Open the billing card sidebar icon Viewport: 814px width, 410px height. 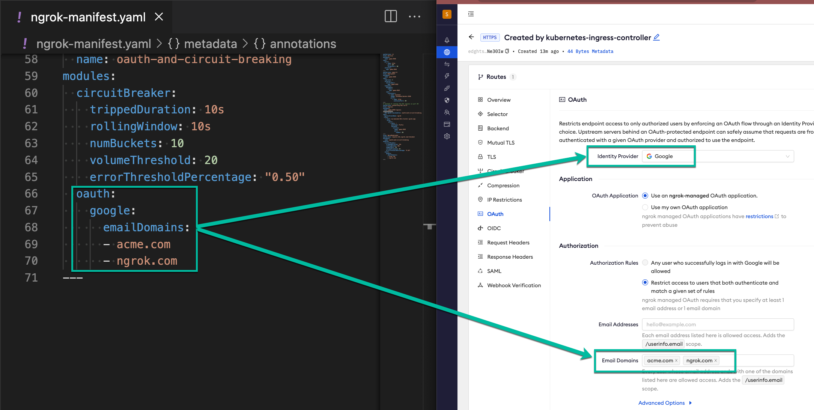[447, 124]
